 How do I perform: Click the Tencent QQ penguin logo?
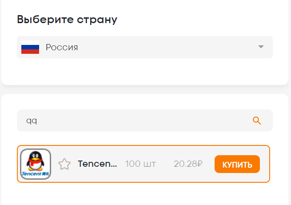(x=36, y=164)
